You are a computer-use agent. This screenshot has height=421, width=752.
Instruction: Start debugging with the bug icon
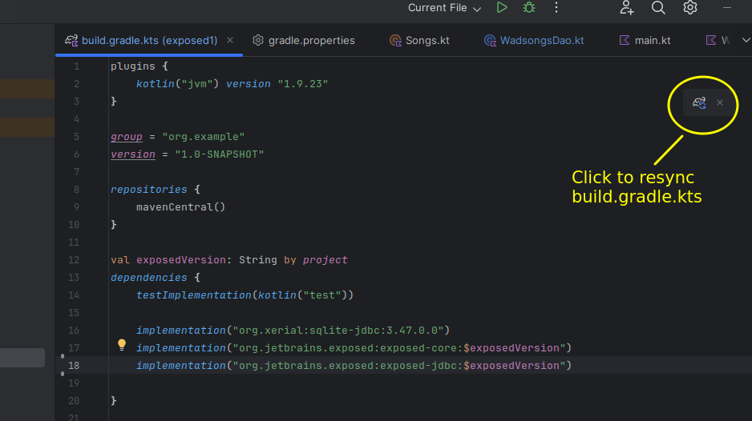pos(529,8)
